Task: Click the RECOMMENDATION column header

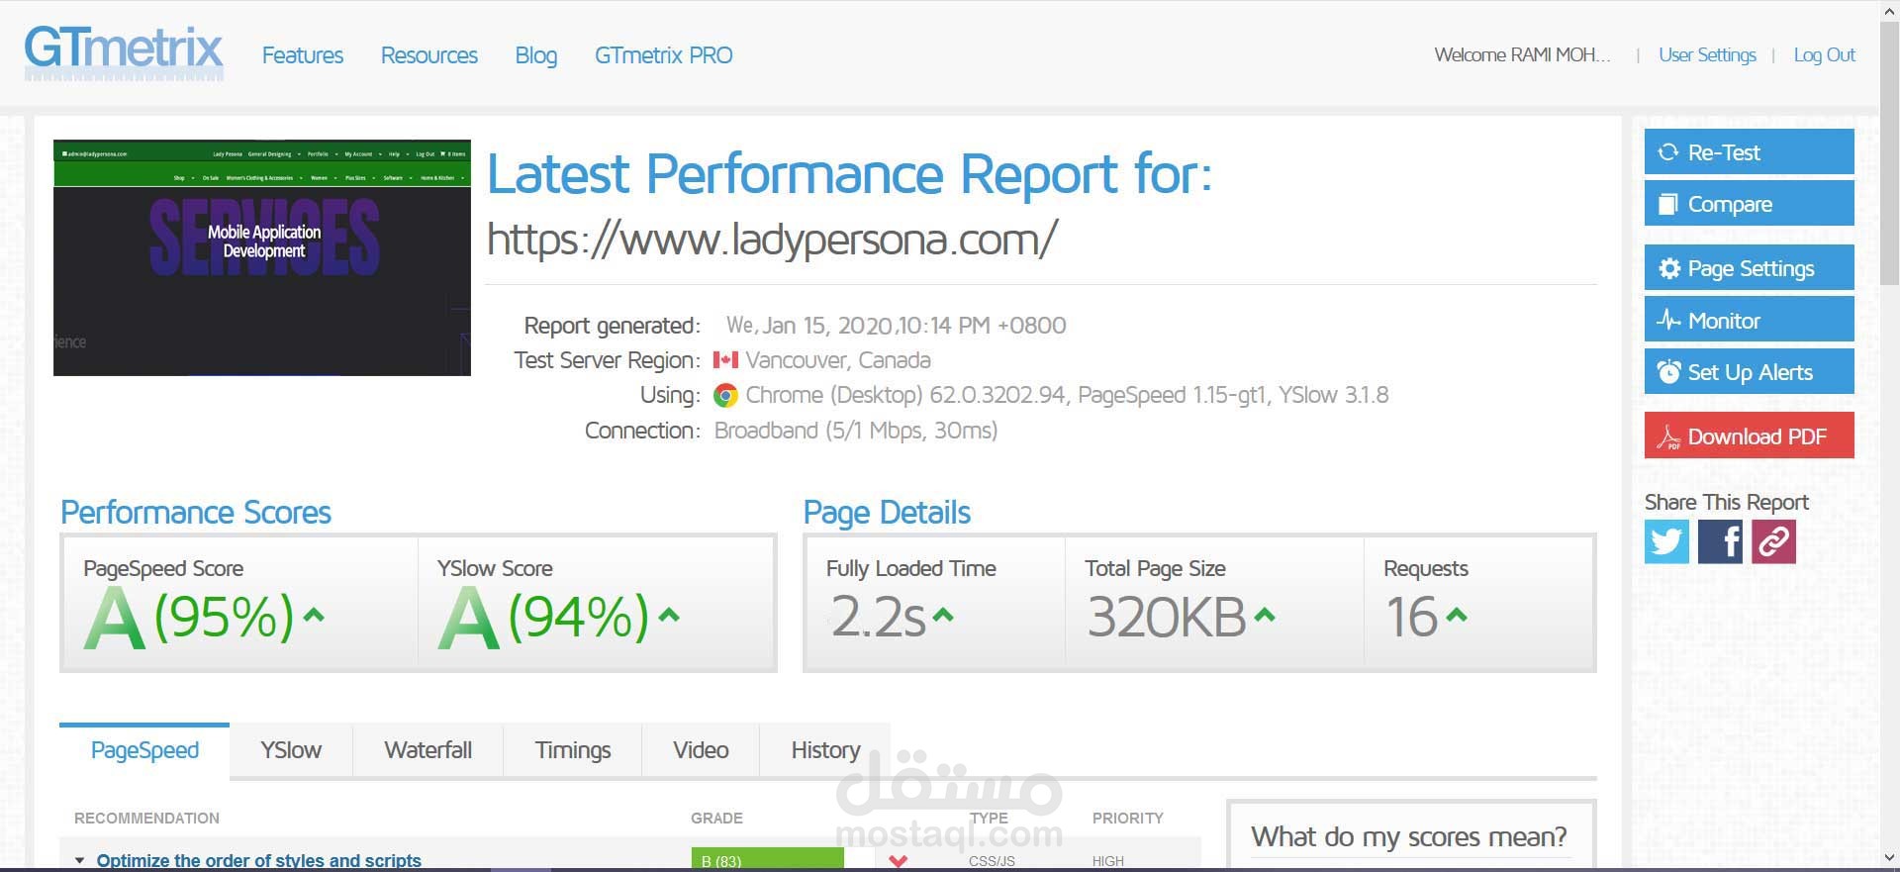Action: [146, 818]
